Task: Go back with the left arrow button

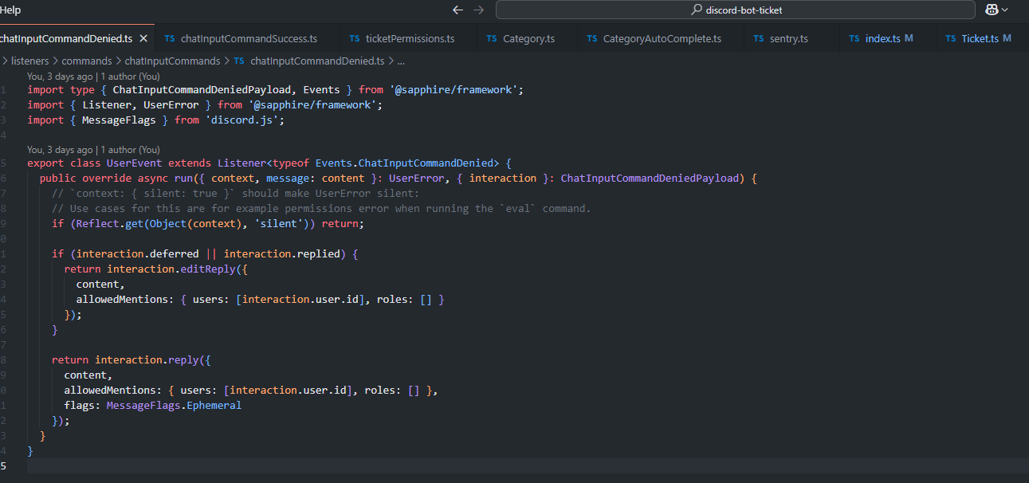Action: 458,10
